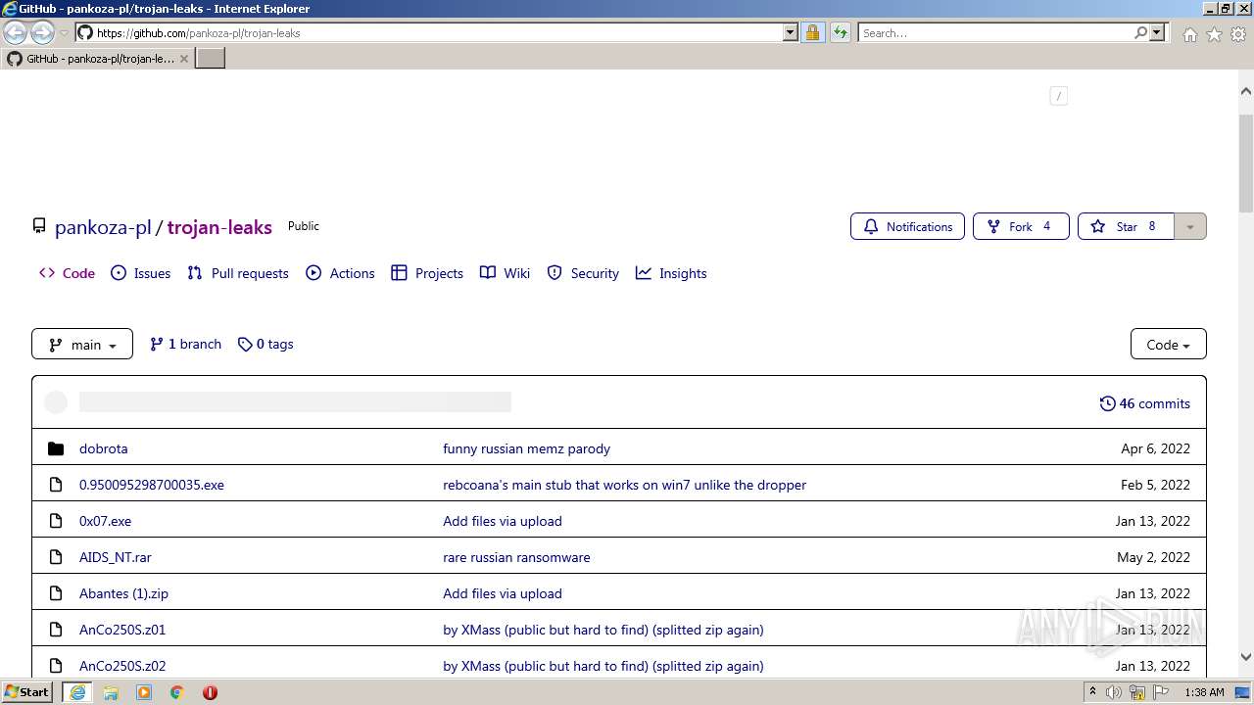Open the 'rare russian ransomware' commit message
The image size is (1254, 705).
pos(516,557)
